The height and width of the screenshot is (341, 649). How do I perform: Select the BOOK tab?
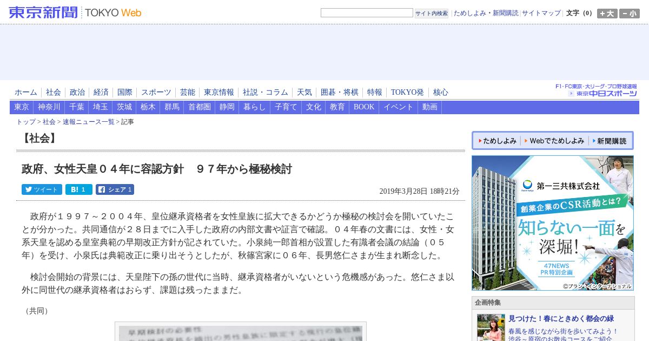tap(364, 107)
